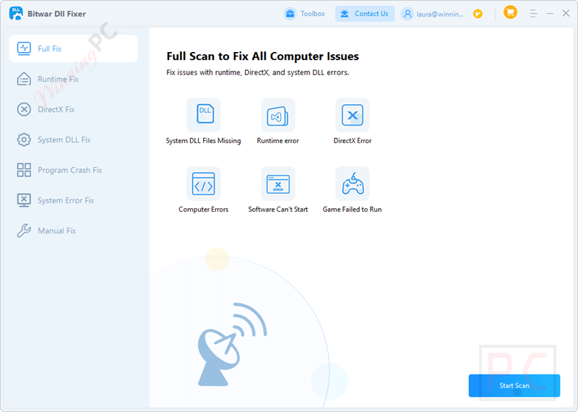Open the hamburger menu icon

click(x=533, y=14)
